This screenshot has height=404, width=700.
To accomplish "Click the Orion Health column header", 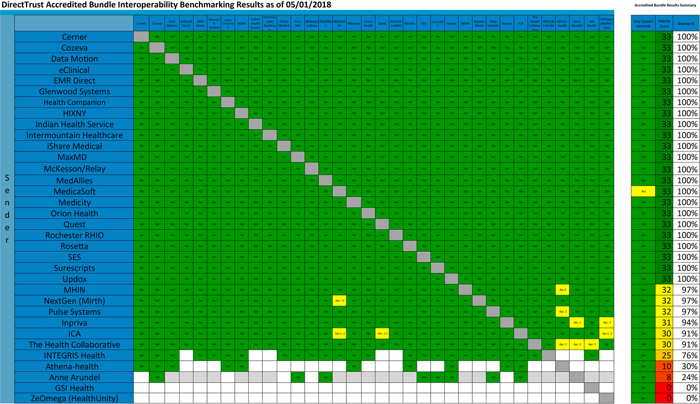I will [x=368, y=23].
